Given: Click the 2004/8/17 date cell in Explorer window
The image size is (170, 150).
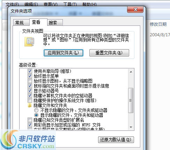Looking at the screenshot, I should click(x=160, y=35).
